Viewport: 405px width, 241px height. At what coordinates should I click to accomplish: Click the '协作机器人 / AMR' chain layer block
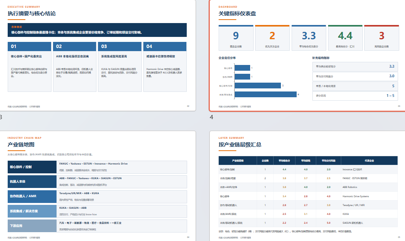click(x=32, y=196)
